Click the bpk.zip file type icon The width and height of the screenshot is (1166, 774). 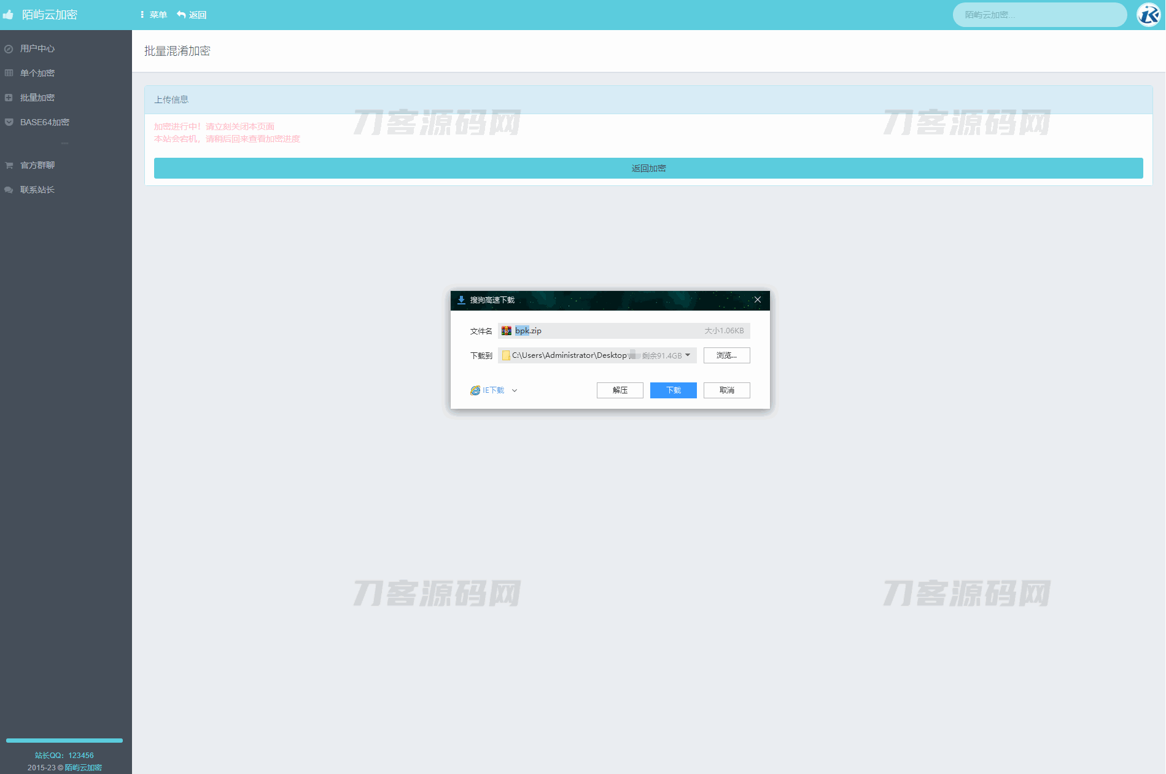click(506, 331)
